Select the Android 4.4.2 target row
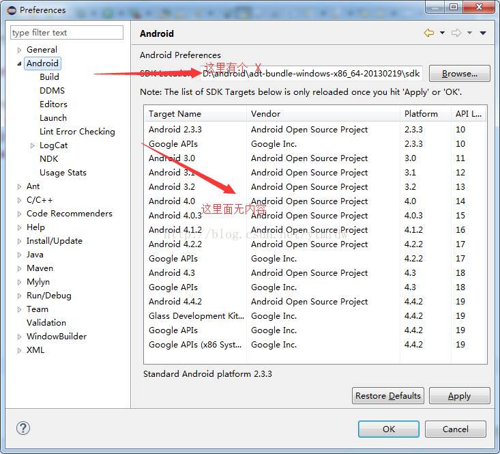This screenshot has height=454, width=500. click(x=315, y=302)
